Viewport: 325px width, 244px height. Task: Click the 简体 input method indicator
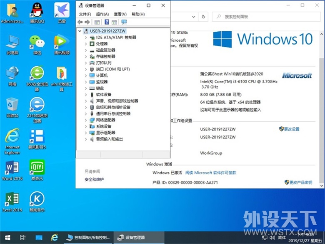[282, 238]
